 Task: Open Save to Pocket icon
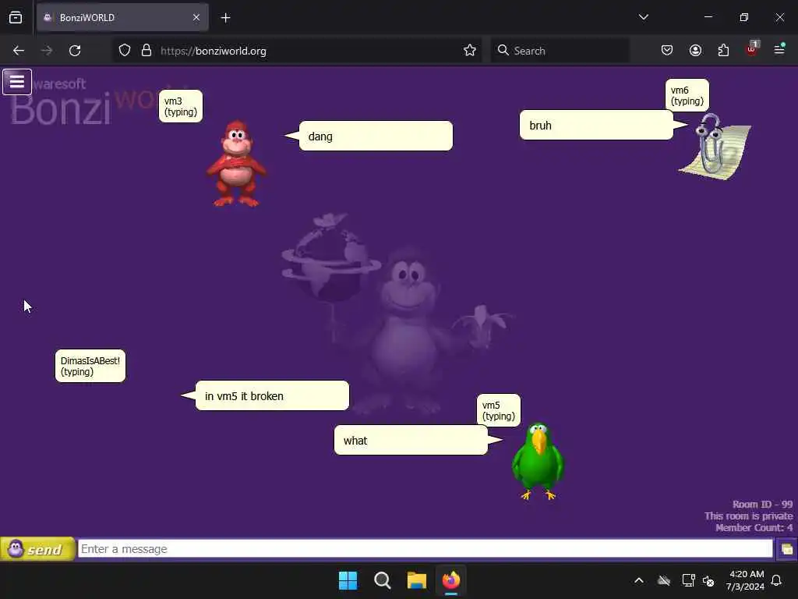click(x=667, y=51)
